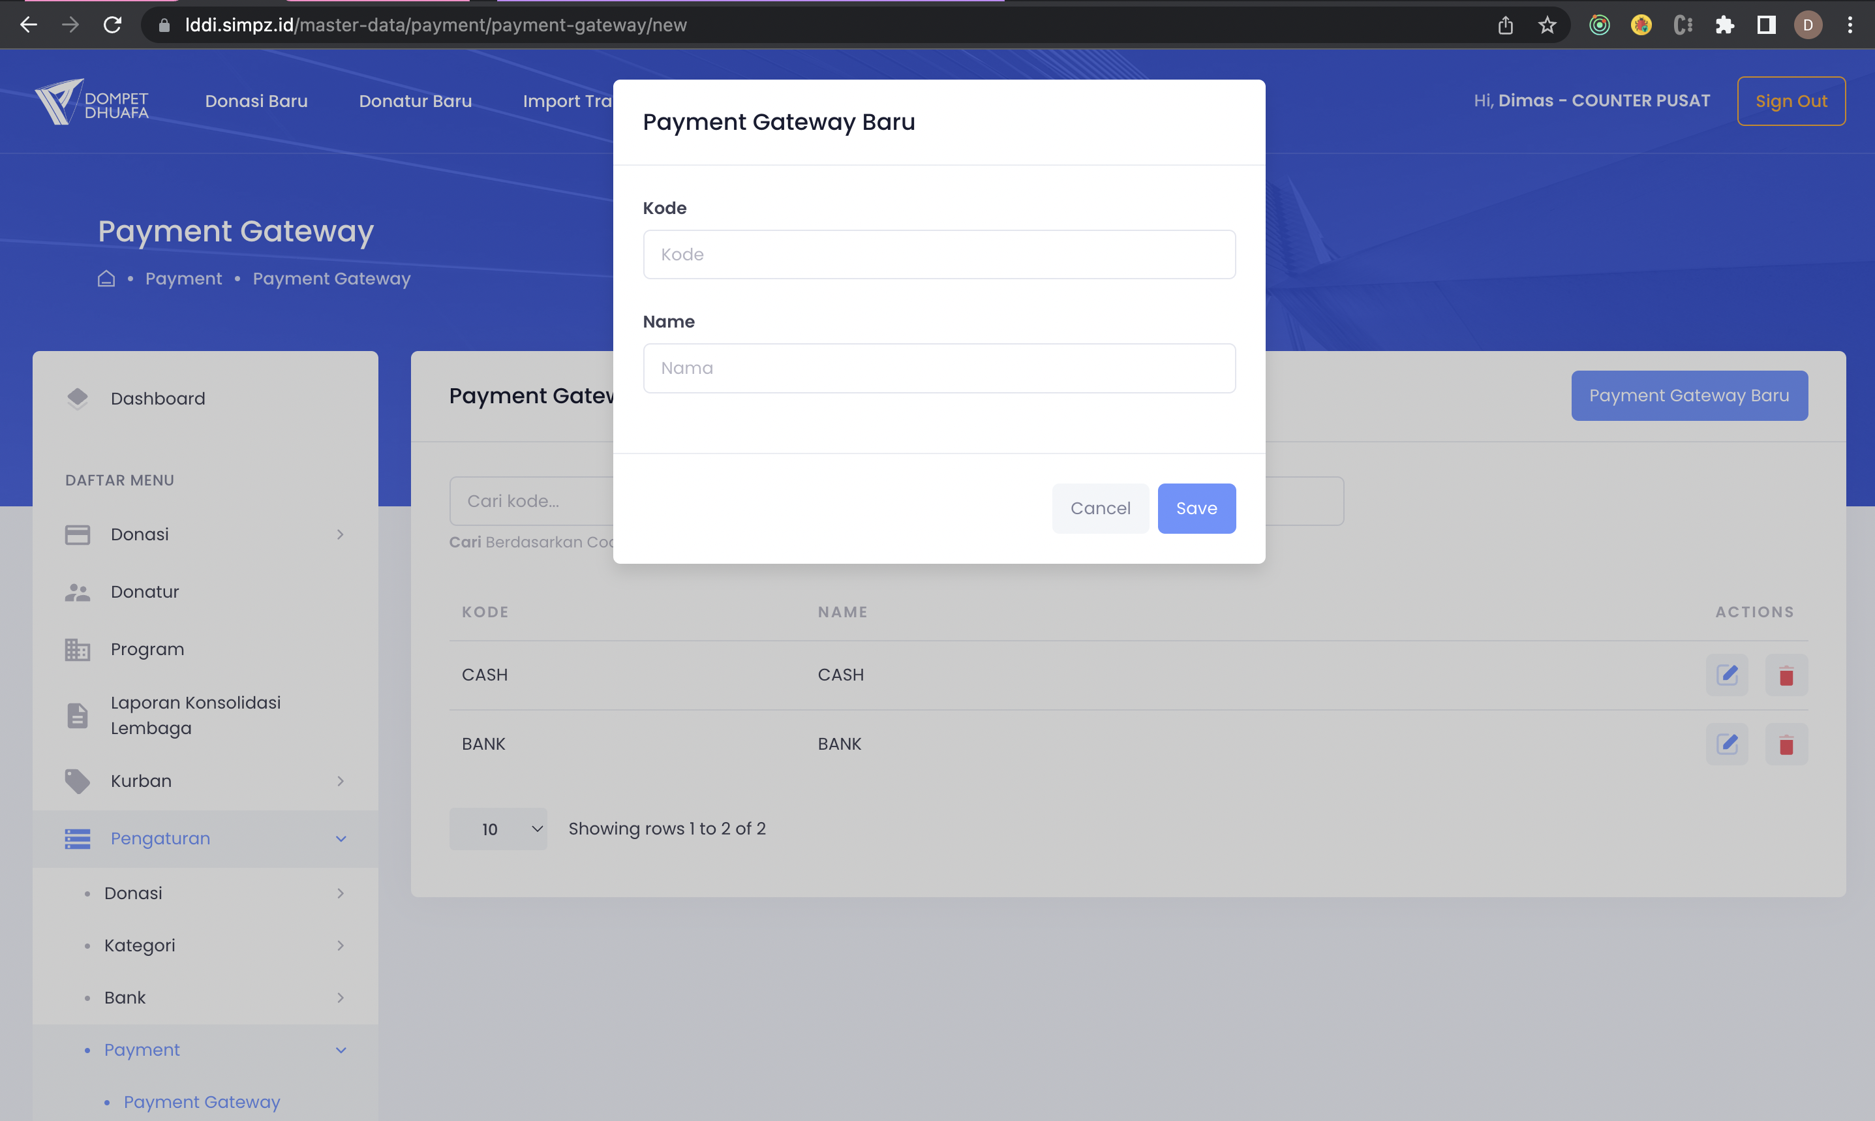The image size is (1875, 1121).
Task: Expand the Payment submenu chevron
Action: click(342, 1050)
